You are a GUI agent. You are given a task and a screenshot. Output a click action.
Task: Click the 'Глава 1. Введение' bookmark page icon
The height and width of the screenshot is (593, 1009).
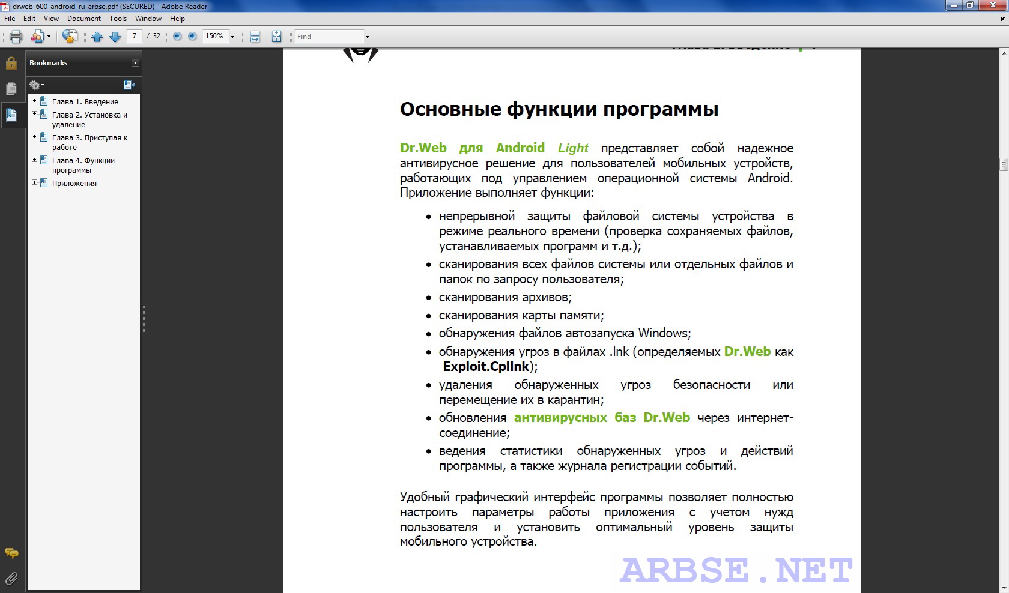(x=44, y=101)
